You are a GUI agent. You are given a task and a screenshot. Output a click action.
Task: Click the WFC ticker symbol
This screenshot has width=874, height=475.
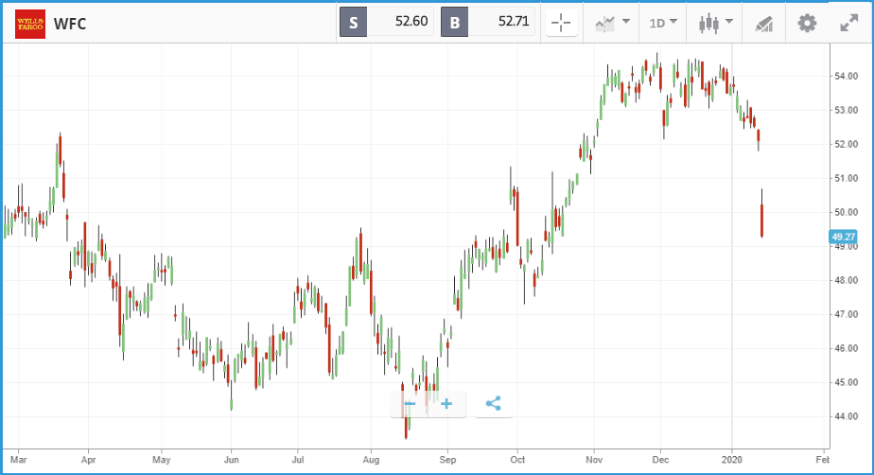tap(70, 24)
